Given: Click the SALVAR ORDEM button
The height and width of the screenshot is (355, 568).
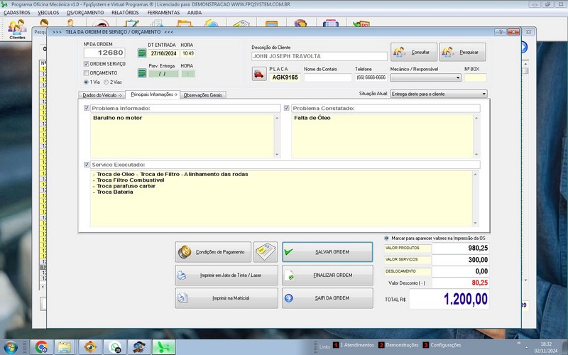Looking at the screenshot, I should click(x=327, y=251).
